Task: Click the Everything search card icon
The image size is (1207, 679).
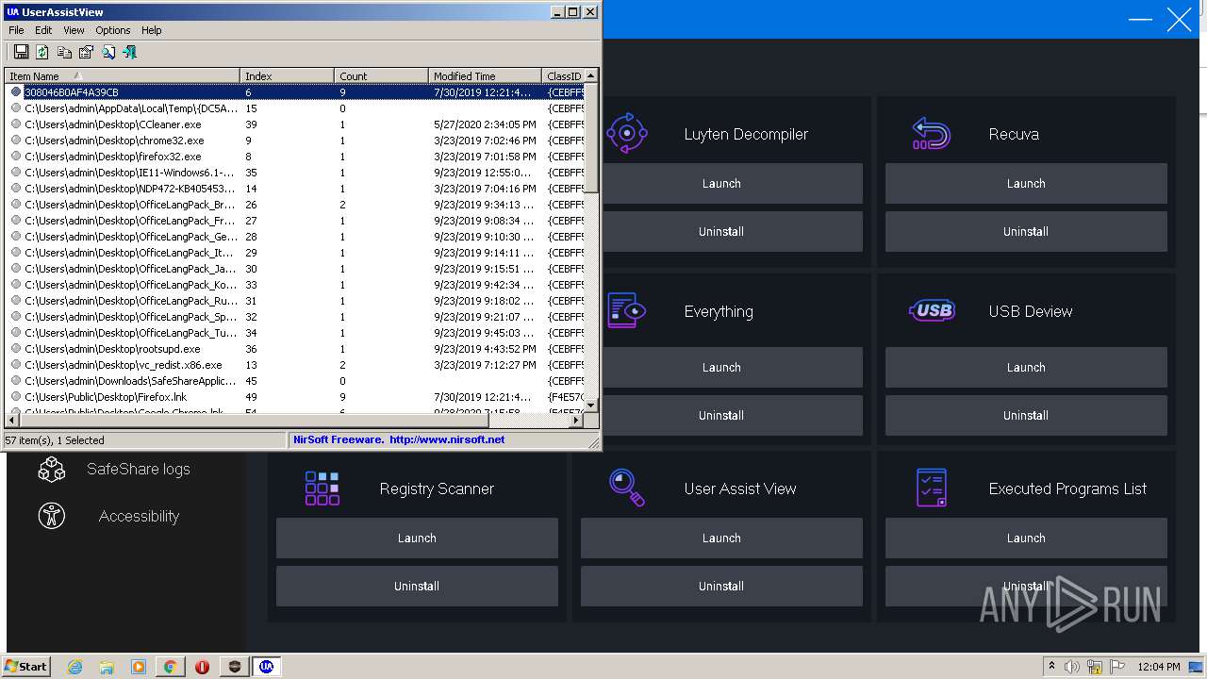Action: (627, 310)
